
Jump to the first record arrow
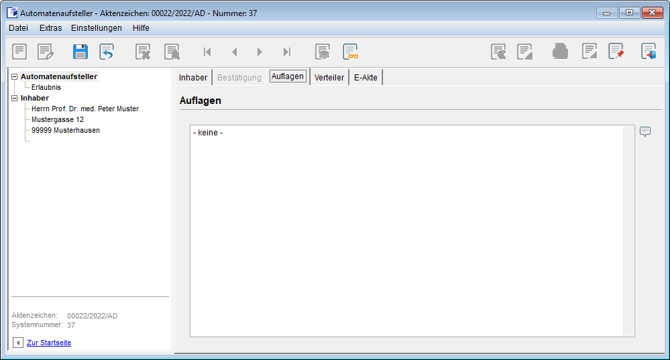tap(207, 52)
